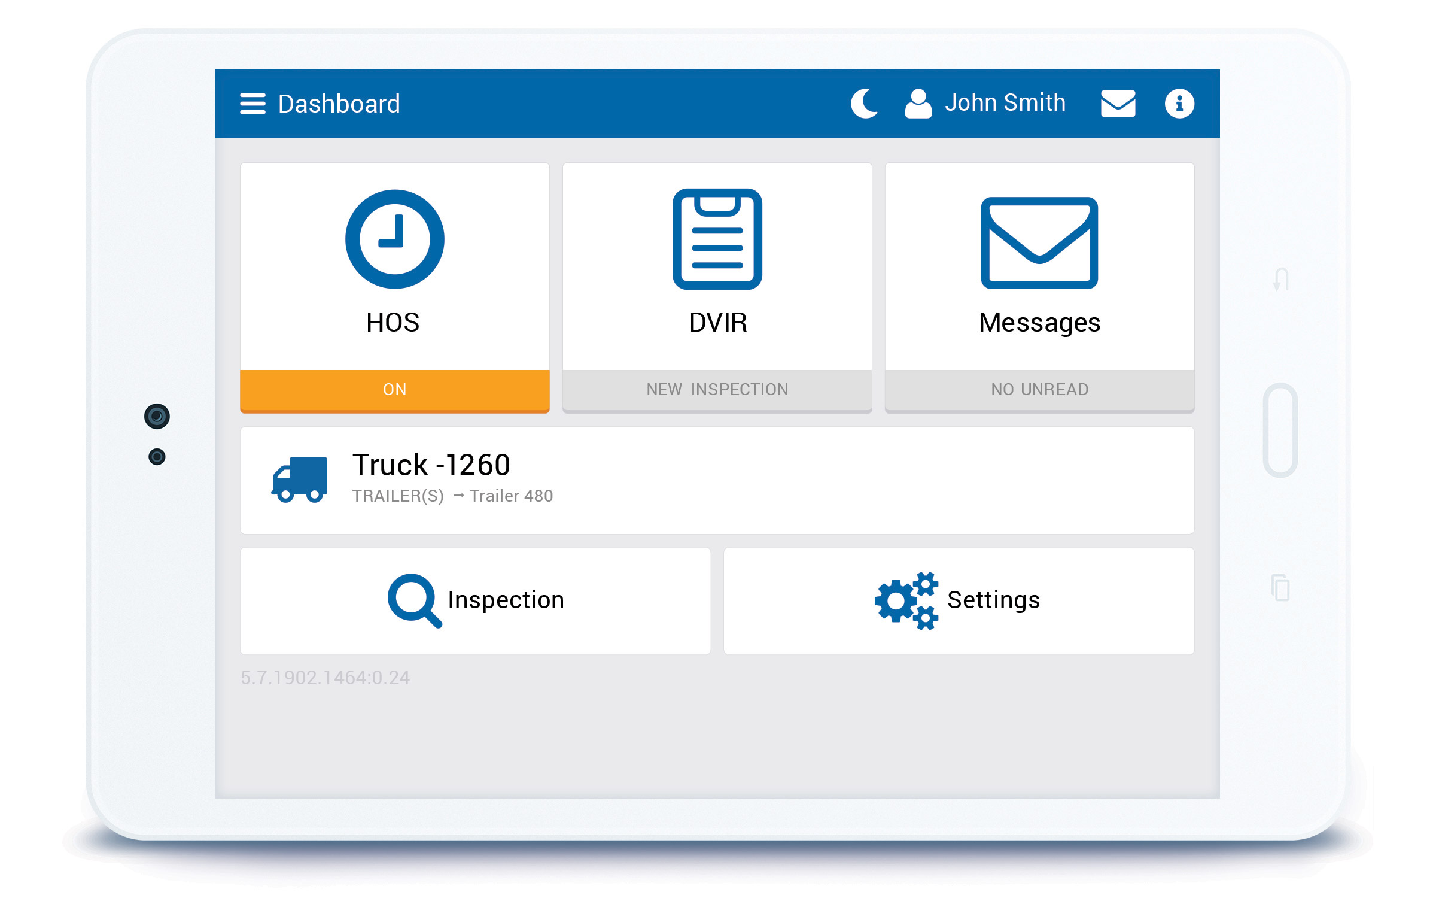Select the truck icon next to Truck -1260

click(x=300, y=478)
